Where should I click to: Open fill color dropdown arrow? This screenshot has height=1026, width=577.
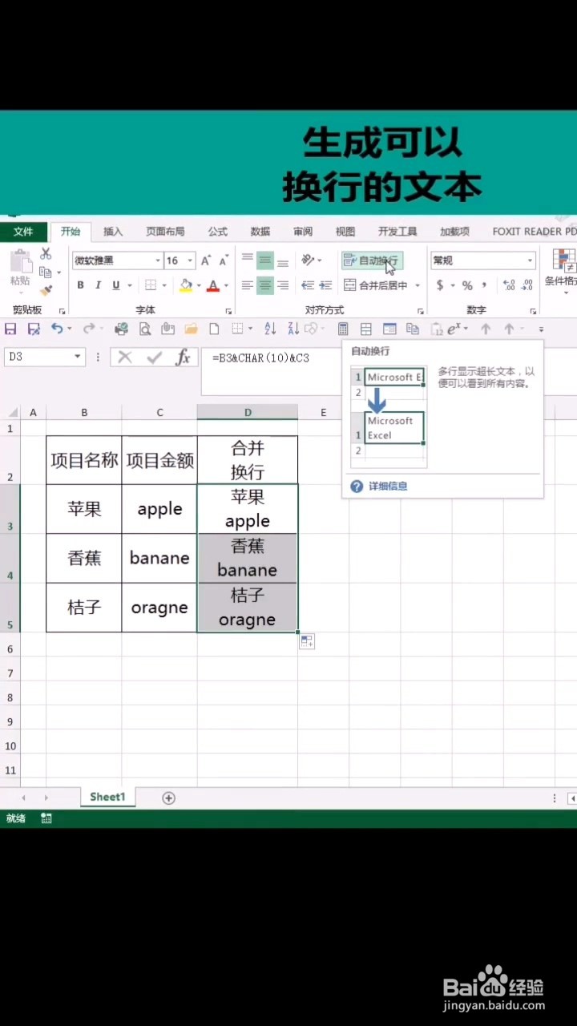199,285
